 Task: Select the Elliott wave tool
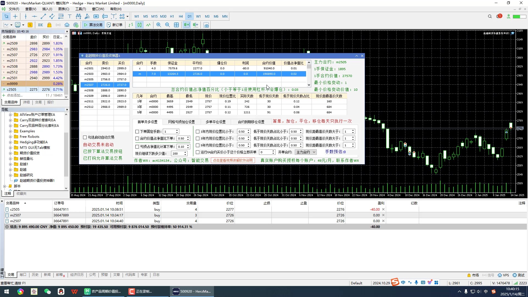tap(78, 16)
